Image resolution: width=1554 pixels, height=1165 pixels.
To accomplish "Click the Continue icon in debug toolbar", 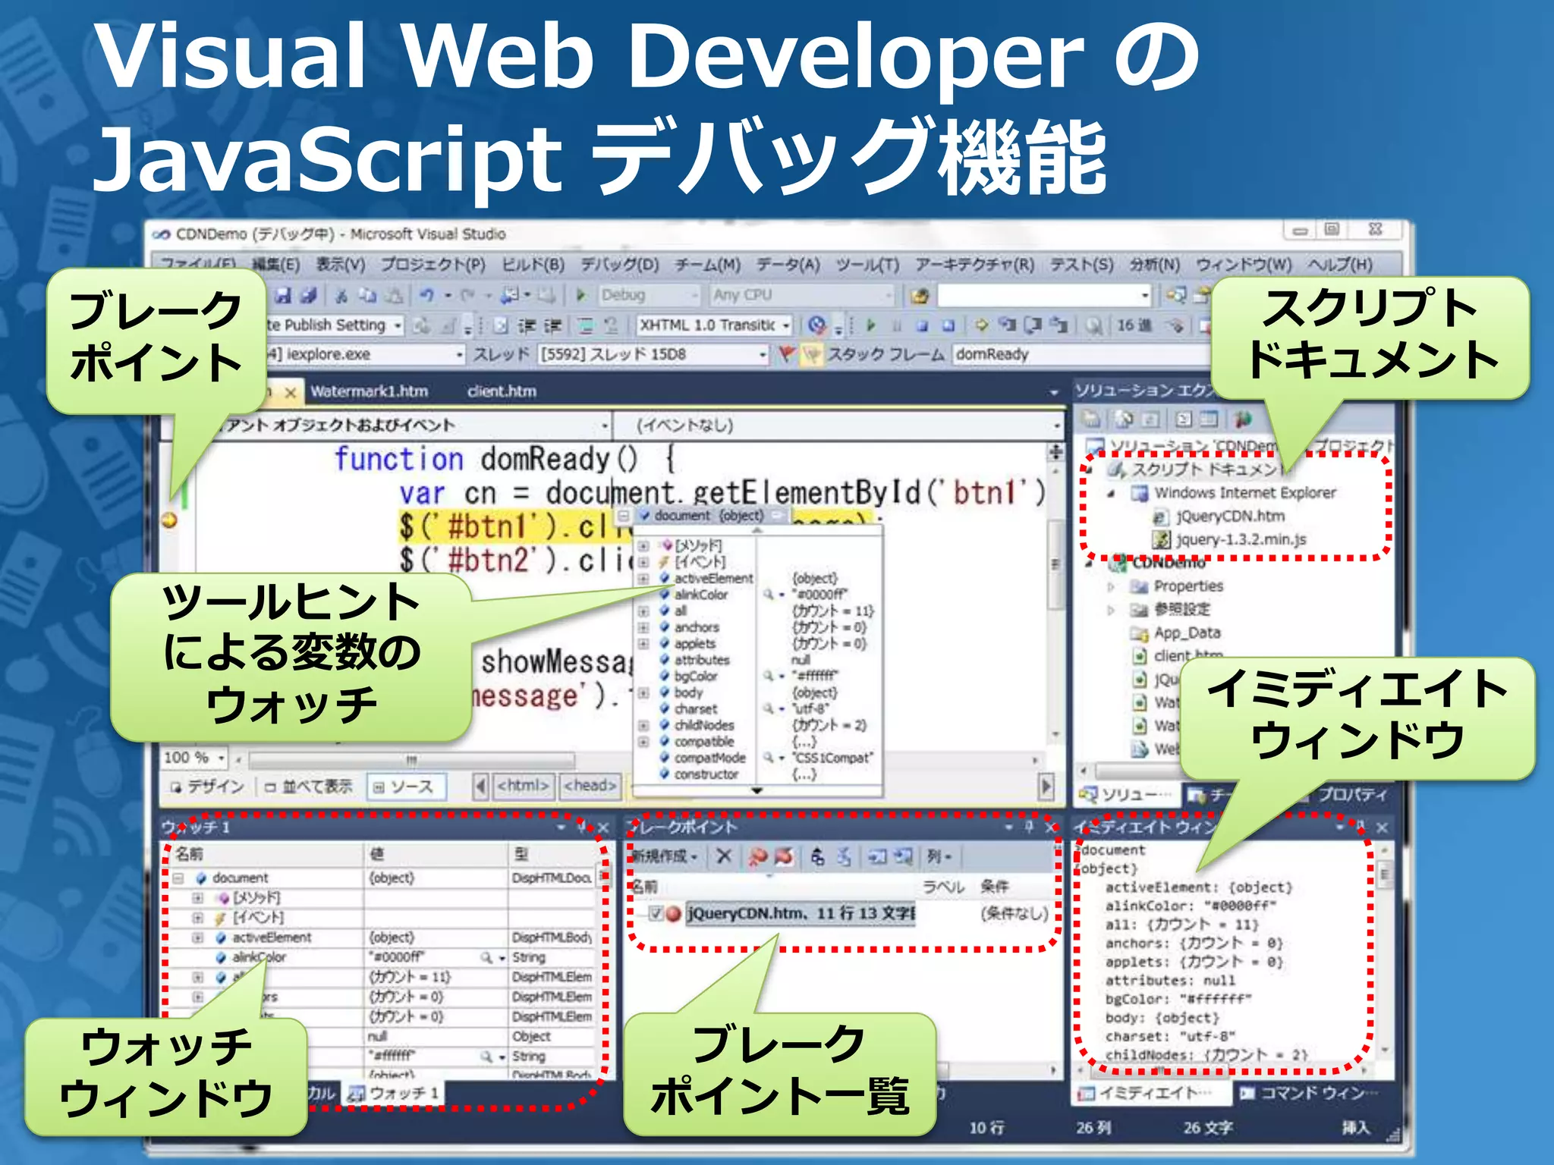I will tap(871, 325).
